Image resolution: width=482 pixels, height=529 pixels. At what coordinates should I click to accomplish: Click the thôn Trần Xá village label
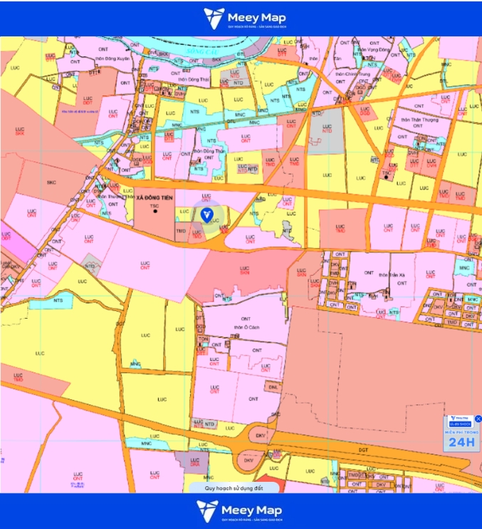click(x=392, y=275)
